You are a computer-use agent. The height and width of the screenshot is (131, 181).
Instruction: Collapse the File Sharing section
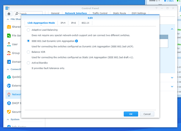[8, 19]
